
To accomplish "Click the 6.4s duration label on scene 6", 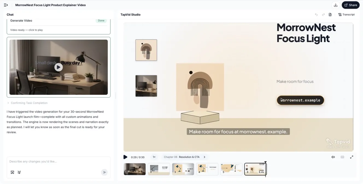I will (x=261, y=172).
